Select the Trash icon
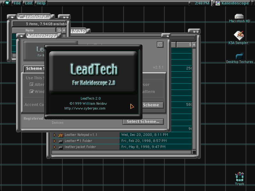This screenshot has height=191, width=255. (240, 177)
